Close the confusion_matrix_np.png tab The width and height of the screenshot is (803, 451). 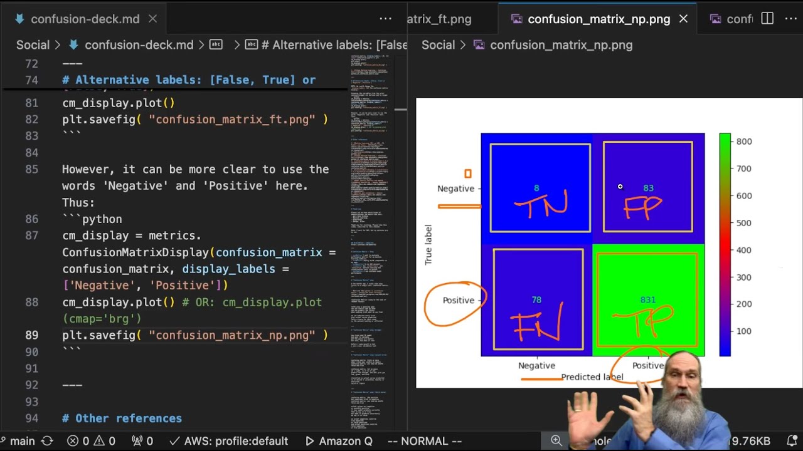683,19
